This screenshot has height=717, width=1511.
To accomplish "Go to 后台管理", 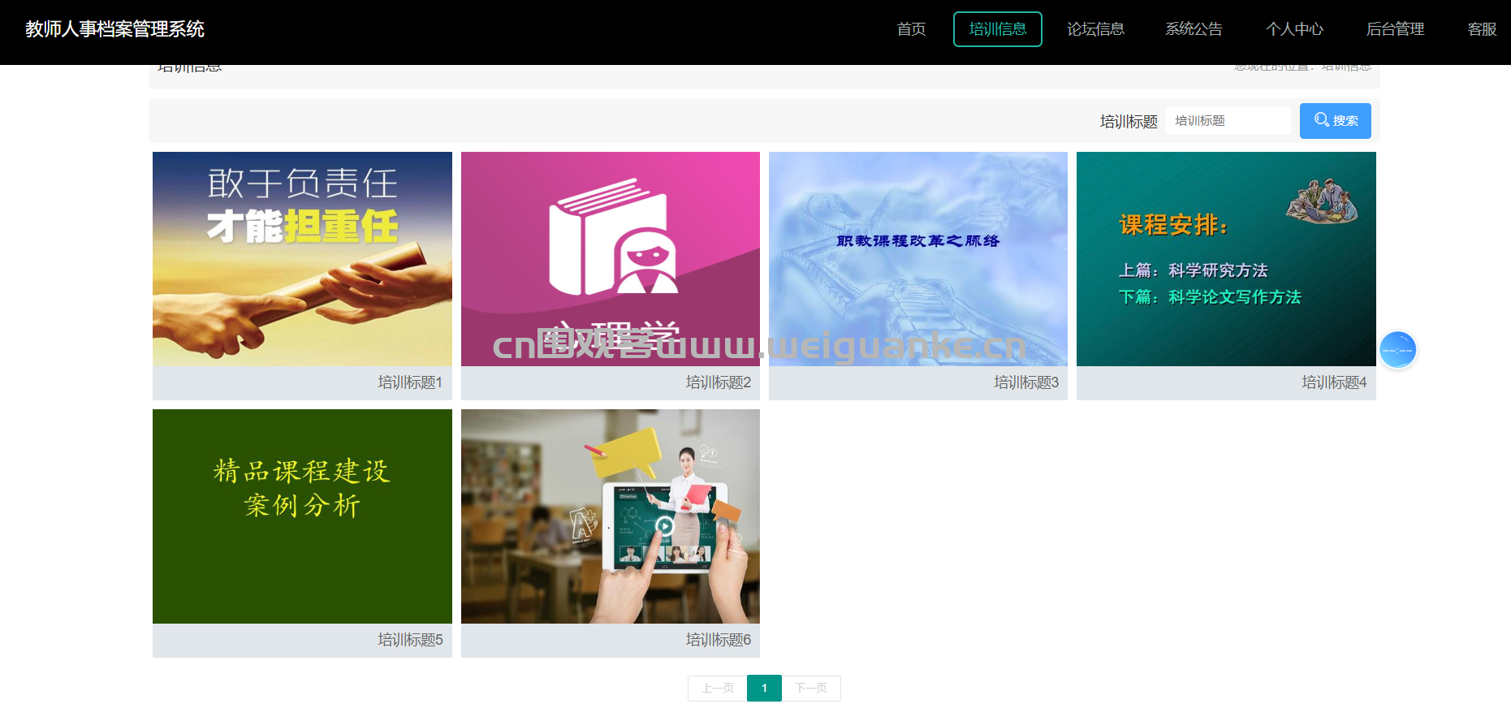I will click(x=1395, y=29).
